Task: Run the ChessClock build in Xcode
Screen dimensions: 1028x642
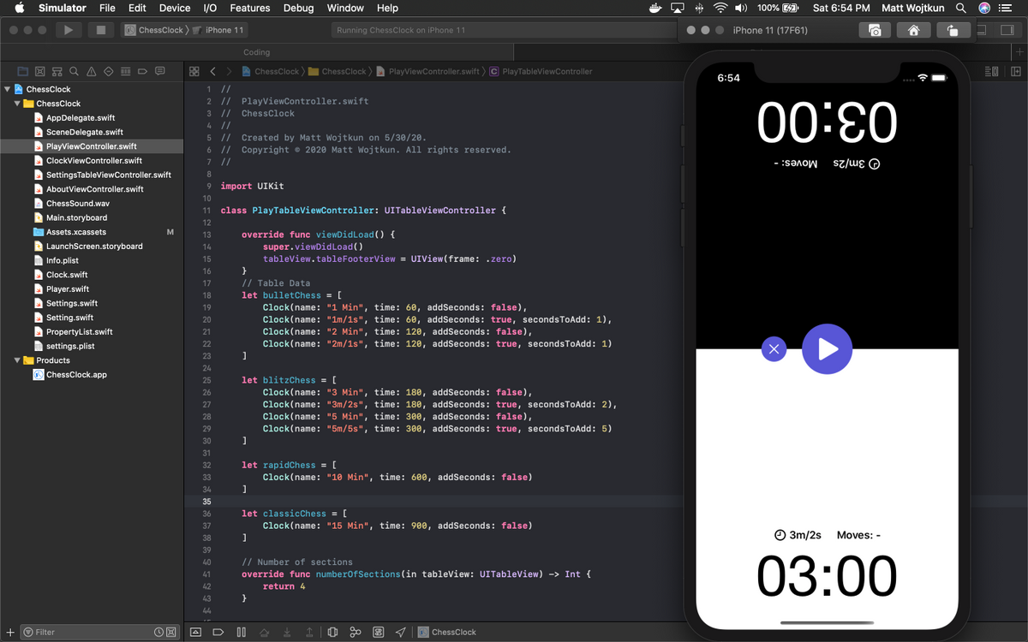Action: [x=68, y=30]
